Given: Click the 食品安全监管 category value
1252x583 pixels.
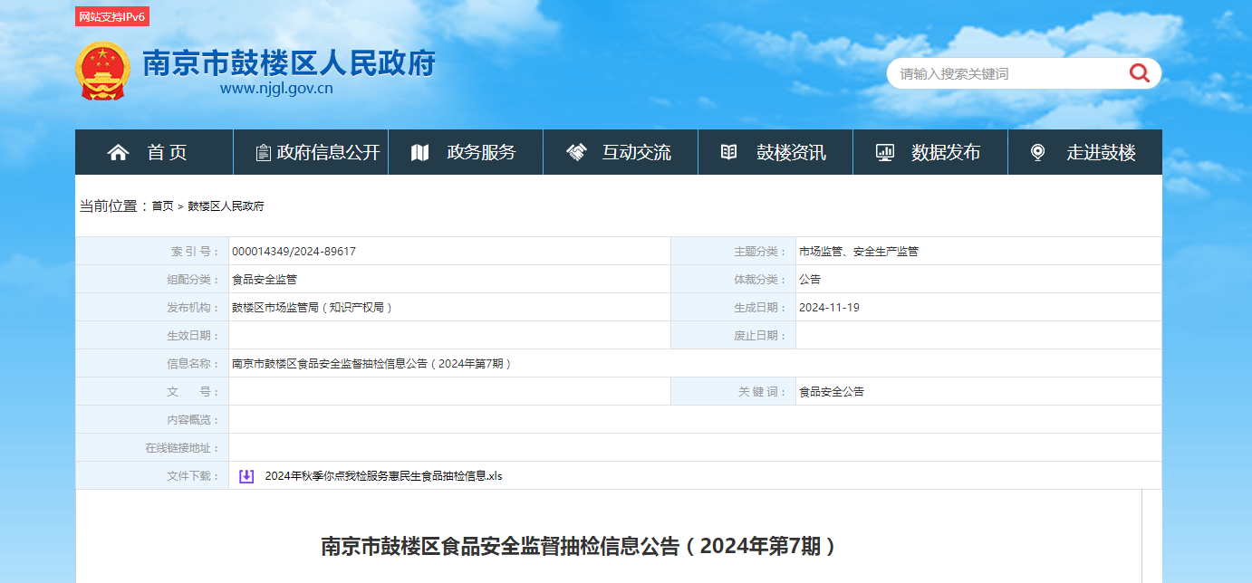Looking at the screenshot, I should (265, 280).
